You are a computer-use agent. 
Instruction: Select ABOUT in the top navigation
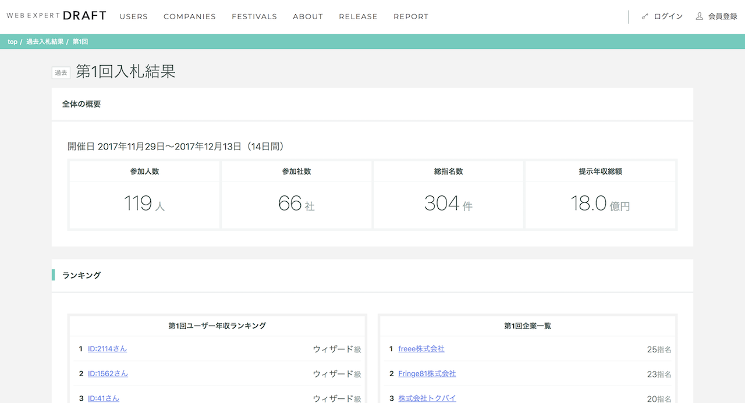[x=307, y=17]
